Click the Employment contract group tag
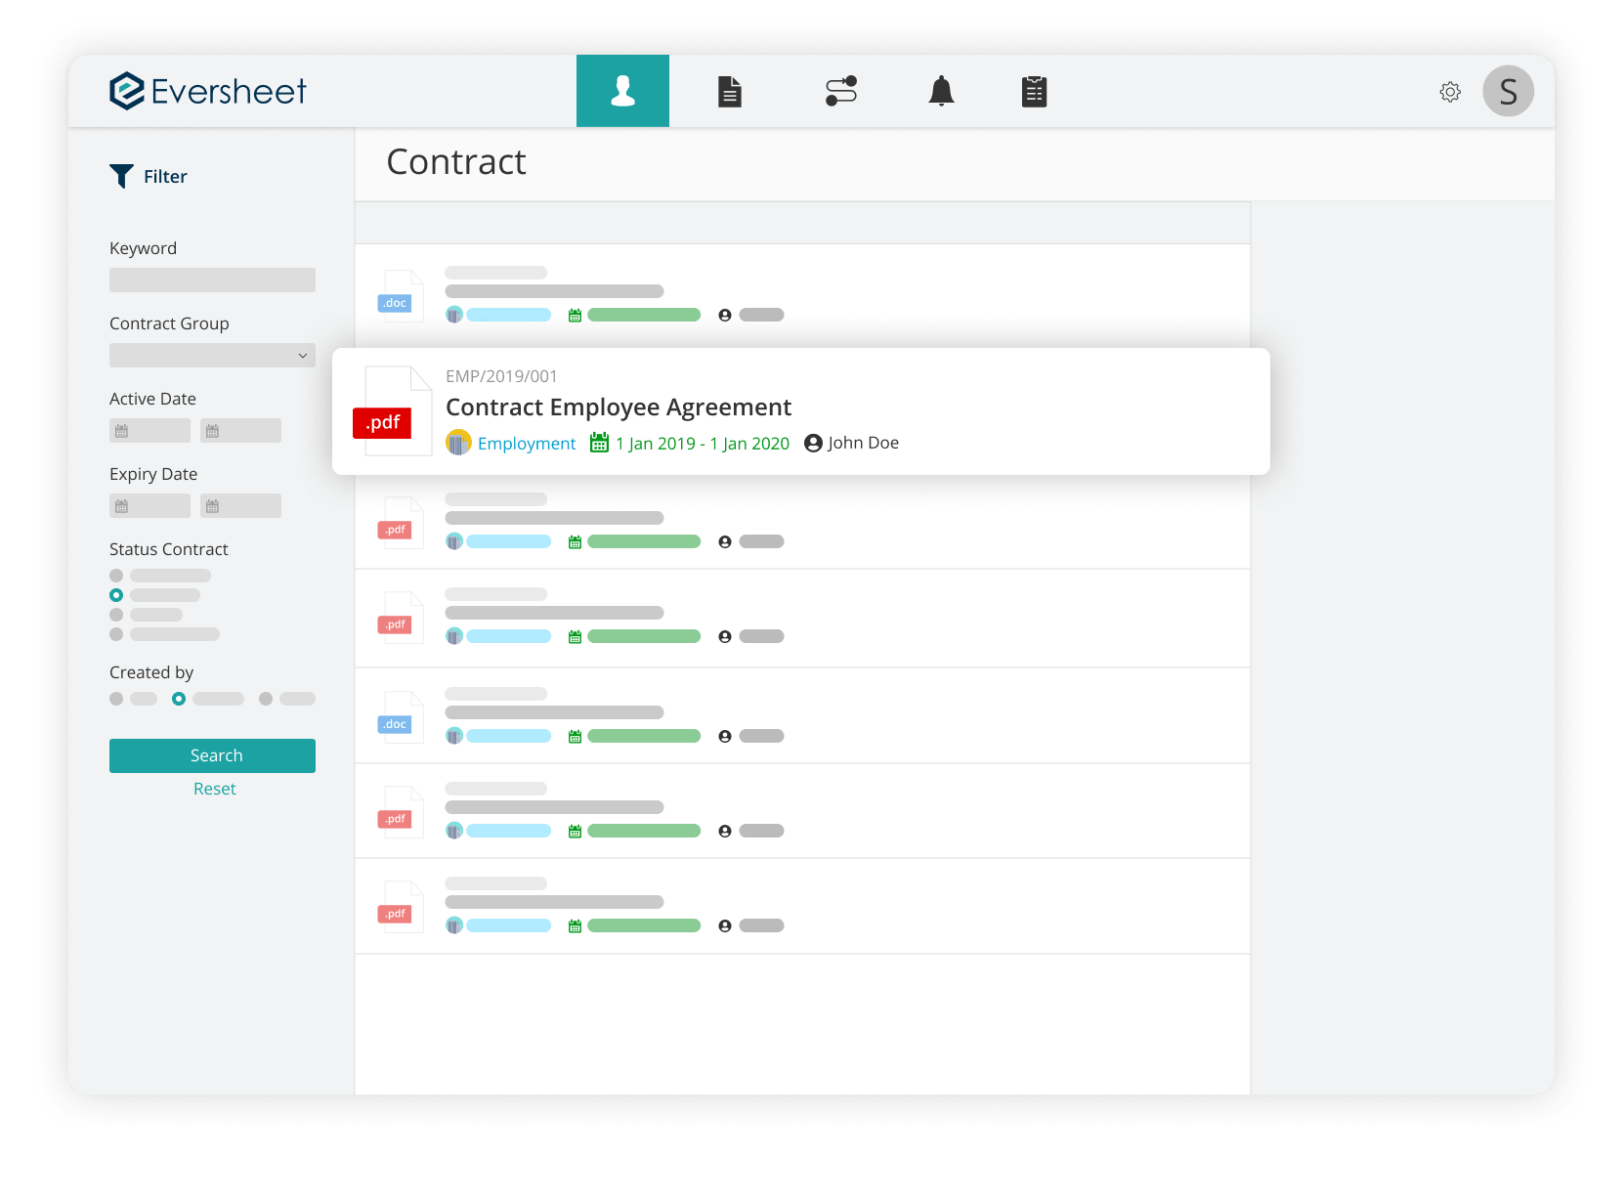Screen dimensions: 1623x1203 526,444
